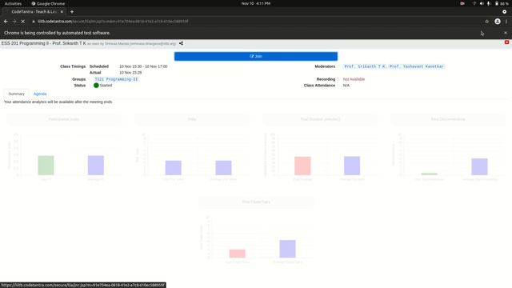Stop page loading with X button

(x=23, y=22)
